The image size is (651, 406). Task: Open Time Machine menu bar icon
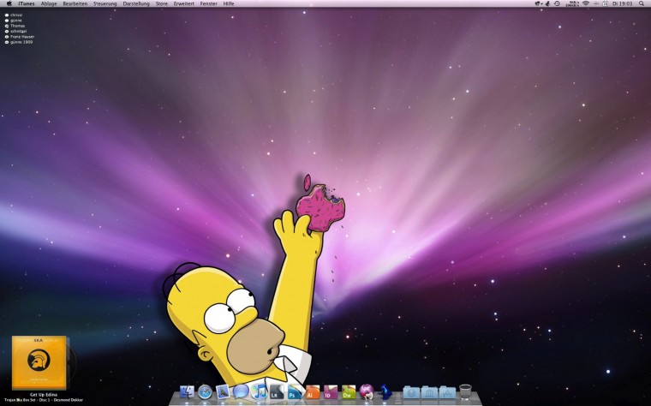coord(557,3)
